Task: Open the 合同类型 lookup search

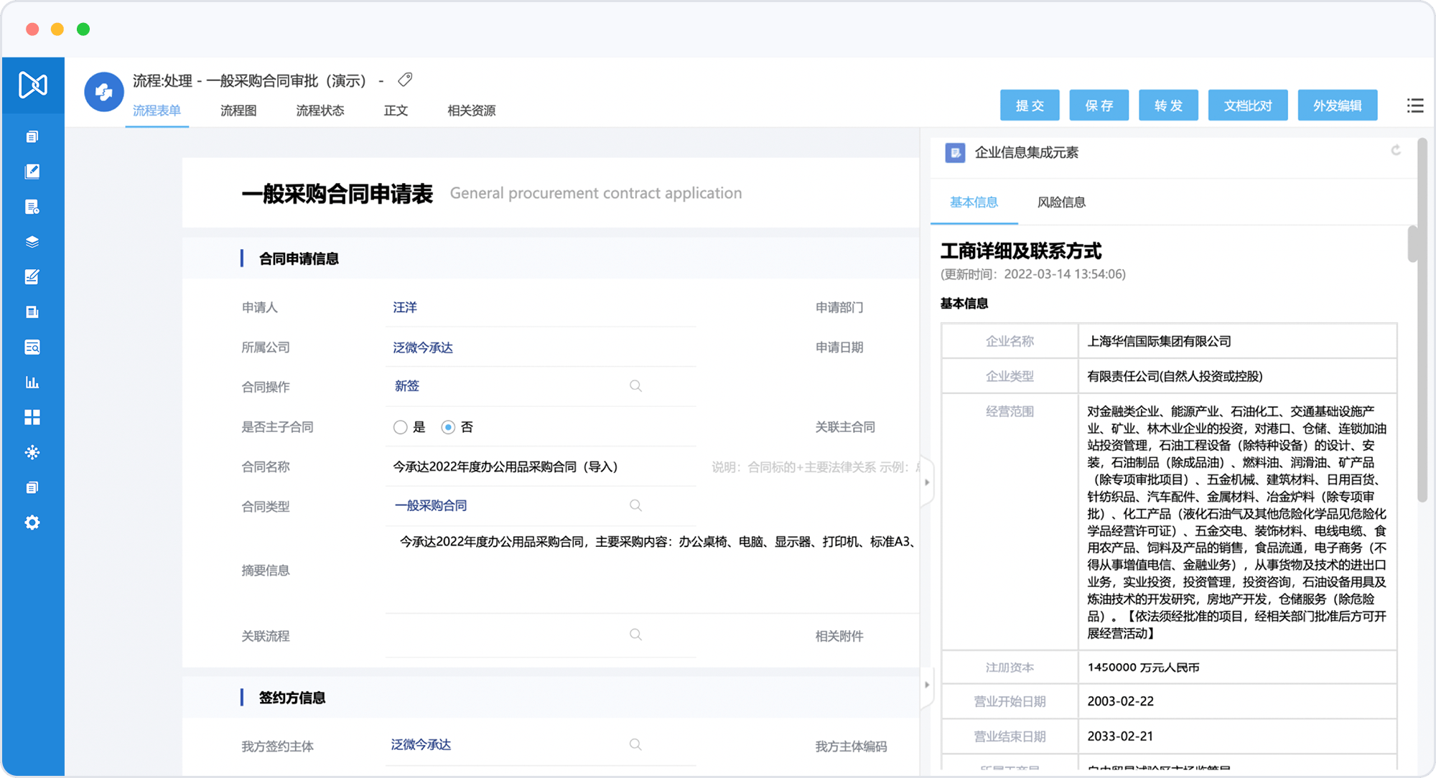Action: click(x=635, y=505)
